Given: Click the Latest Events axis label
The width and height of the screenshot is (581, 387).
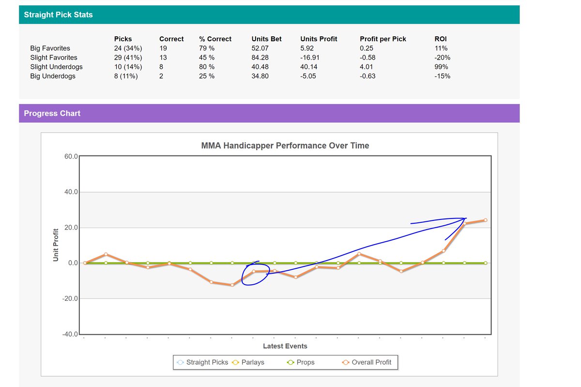Looking at the screenshot, I should [x=285, y=346].
